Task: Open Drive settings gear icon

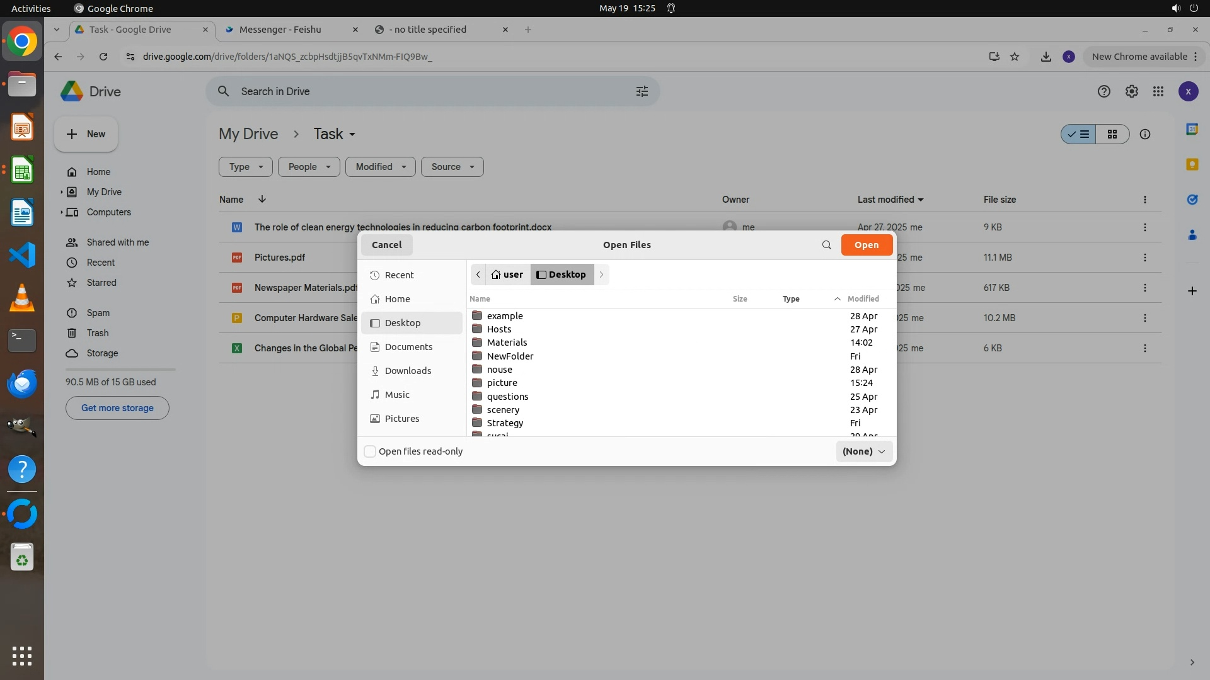Action: click(1131, 91)
